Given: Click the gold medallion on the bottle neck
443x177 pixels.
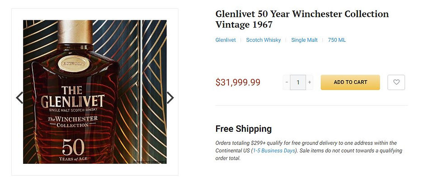Looking at the screenshot, I should pos(74,64).
